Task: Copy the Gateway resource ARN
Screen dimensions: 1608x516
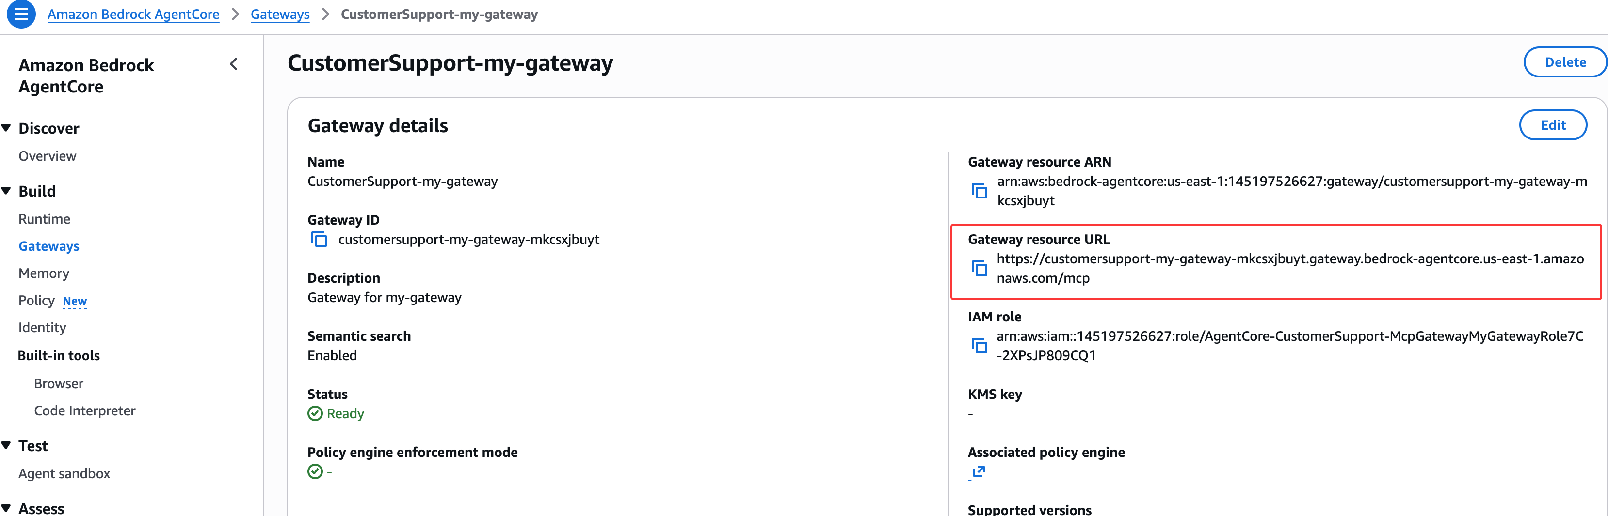Action: point(980,191)
